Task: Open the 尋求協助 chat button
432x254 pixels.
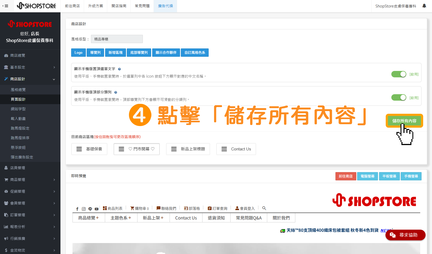Action: (x=405, y=235)
